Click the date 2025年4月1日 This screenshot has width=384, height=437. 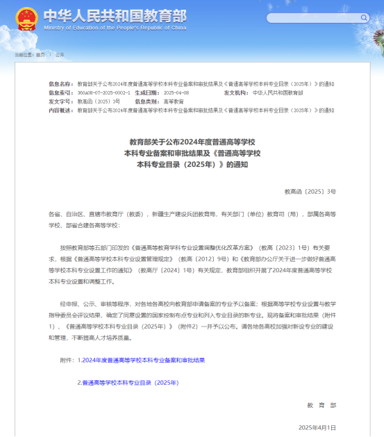tap(317, 427)
